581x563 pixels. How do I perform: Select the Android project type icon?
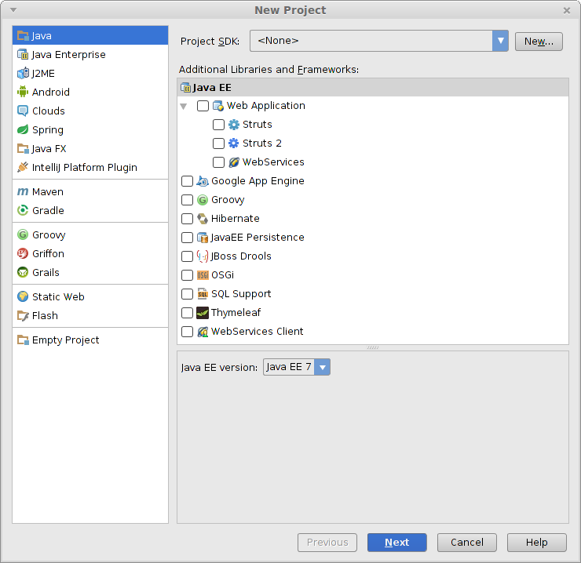(x=23, y=92)
